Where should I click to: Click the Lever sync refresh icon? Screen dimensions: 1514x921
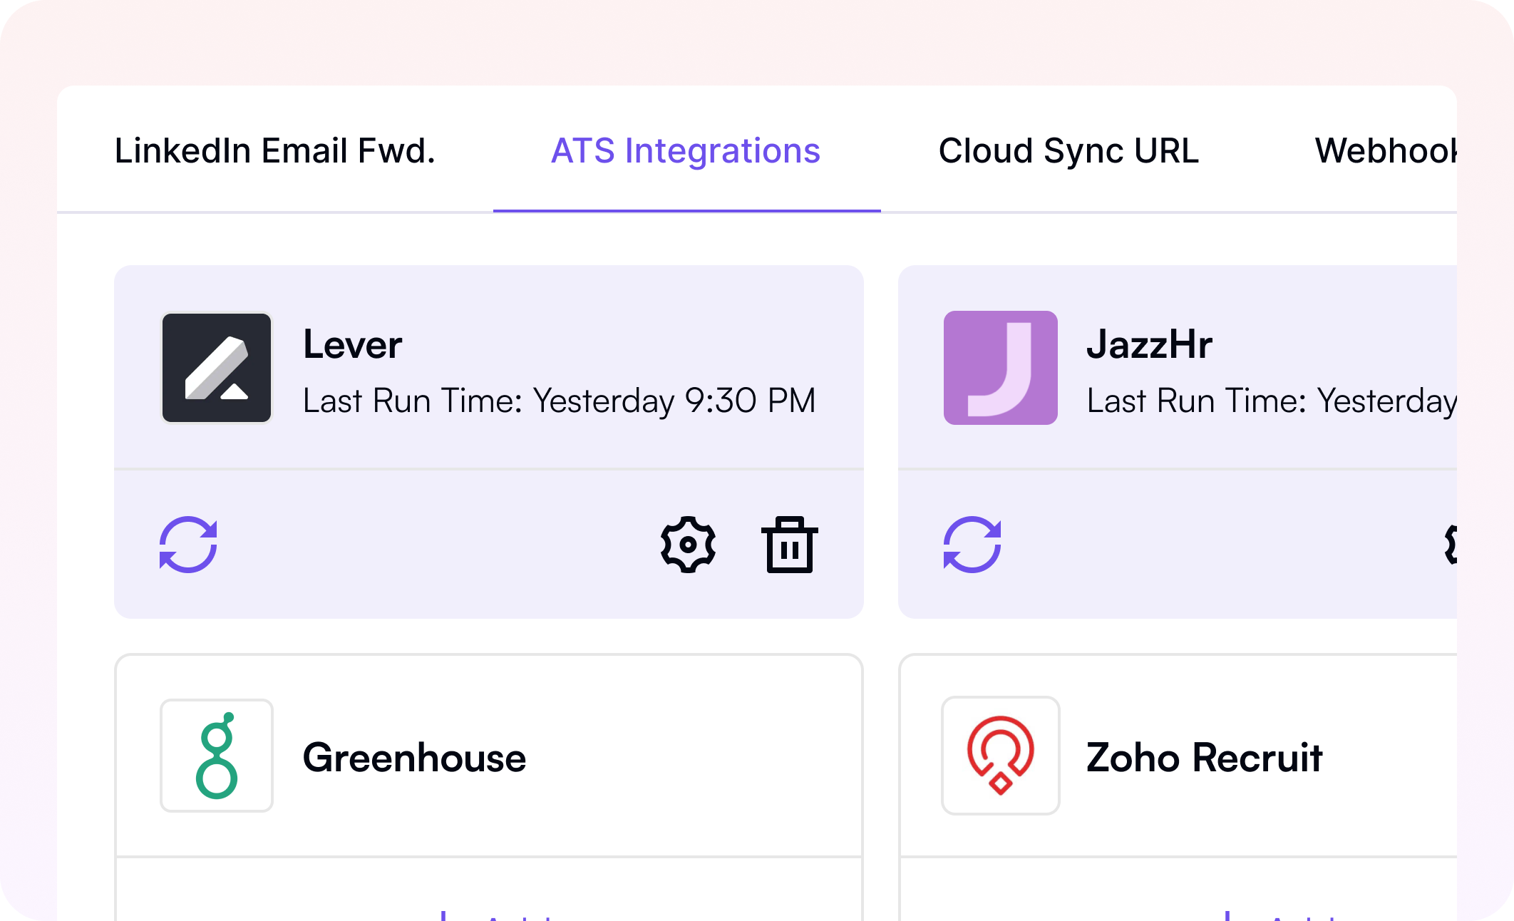click(188, 545)
